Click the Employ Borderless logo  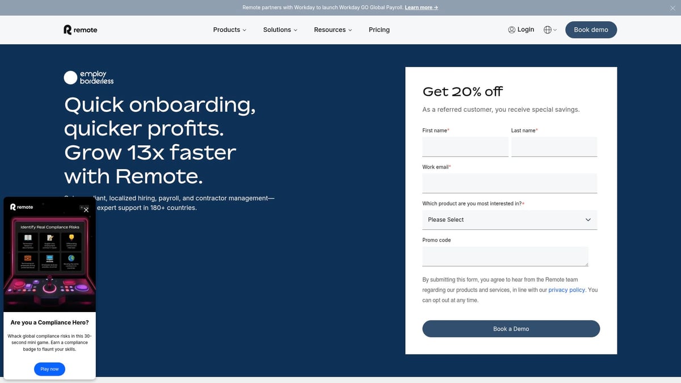point(89,78)
